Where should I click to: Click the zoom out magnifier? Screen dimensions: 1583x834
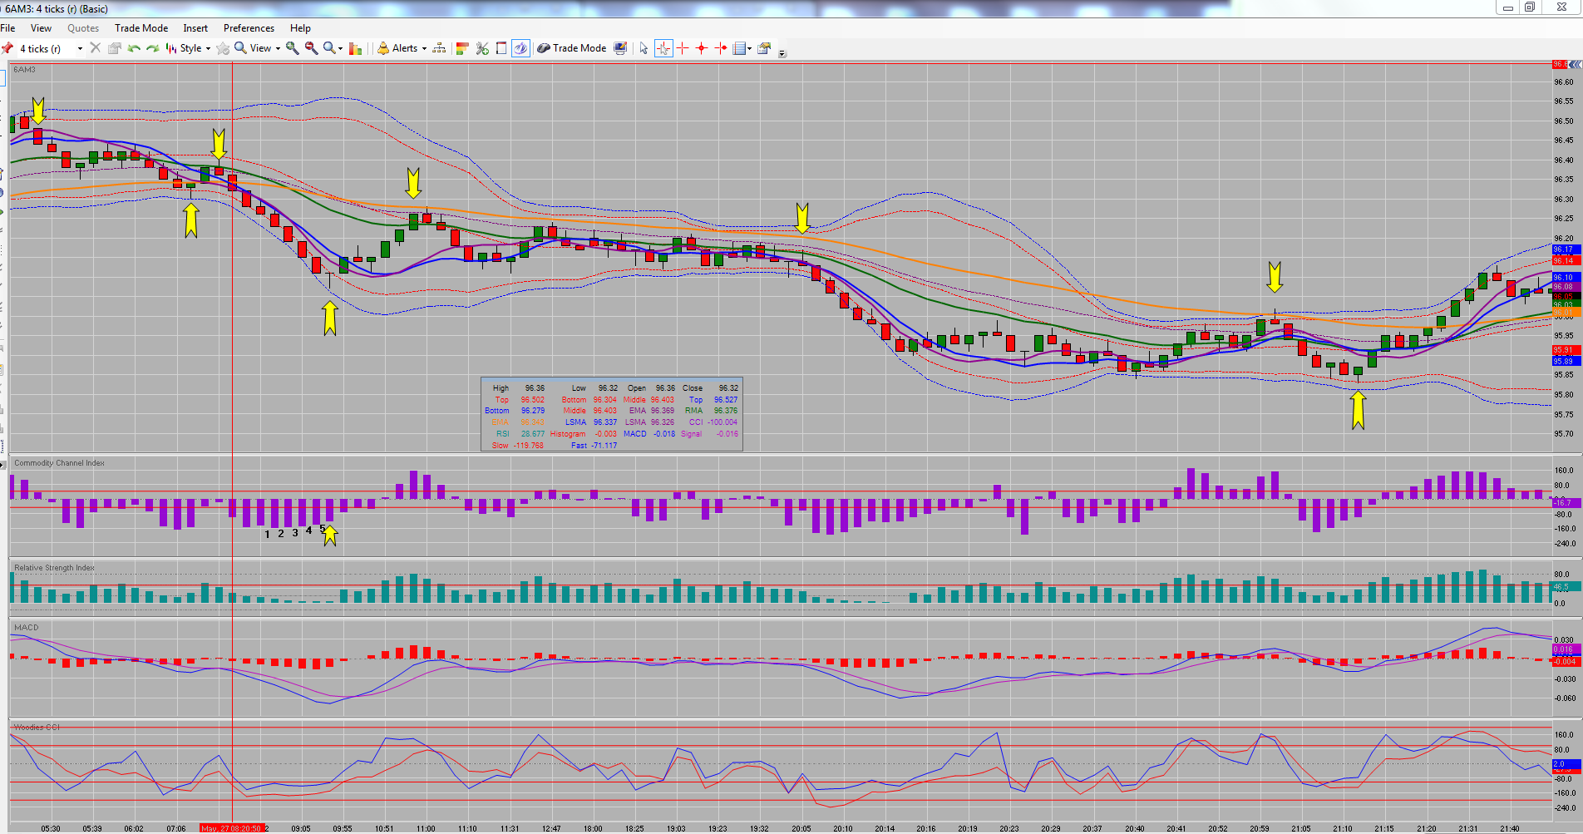[312, 48]
